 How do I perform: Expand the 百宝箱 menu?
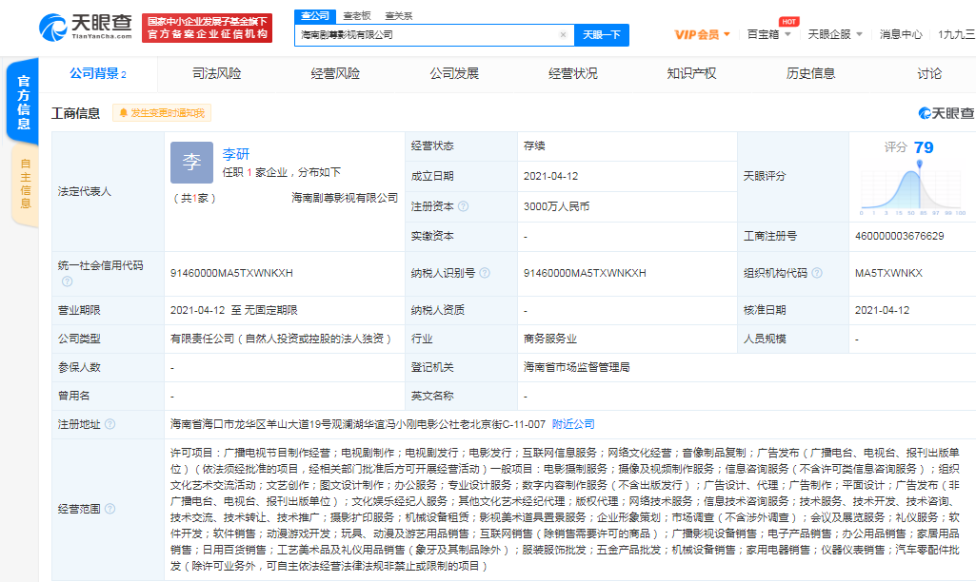(x=768, y=35)
